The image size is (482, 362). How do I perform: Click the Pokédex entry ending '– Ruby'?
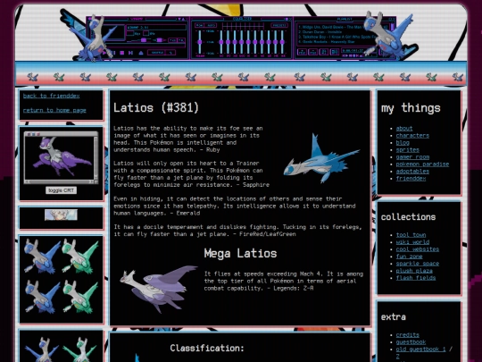[188, 139]
